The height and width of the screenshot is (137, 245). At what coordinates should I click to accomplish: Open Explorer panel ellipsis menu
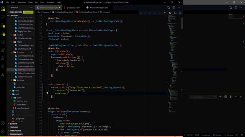coord(31,8)
